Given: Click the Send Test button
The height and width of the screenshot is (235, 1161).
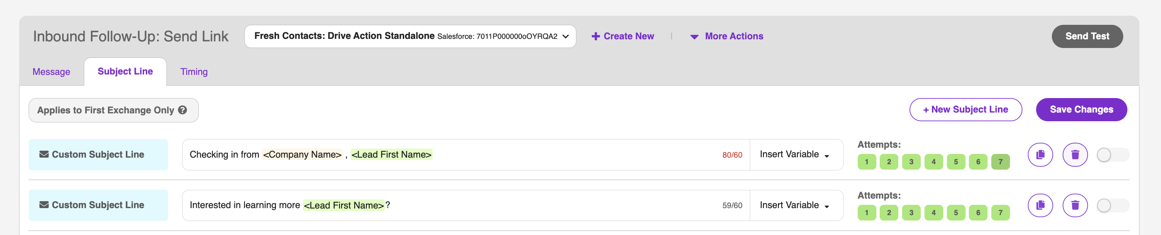Looking at the screenshot, I should pyautogui.click(x=1087, y=36).
